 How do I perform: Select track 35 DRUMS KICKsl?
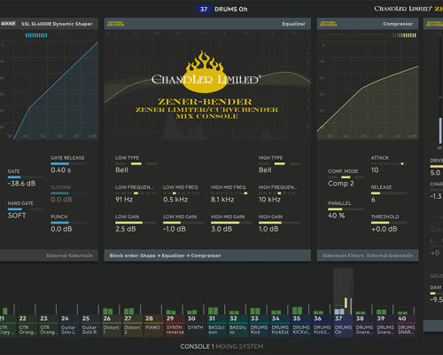301,326
